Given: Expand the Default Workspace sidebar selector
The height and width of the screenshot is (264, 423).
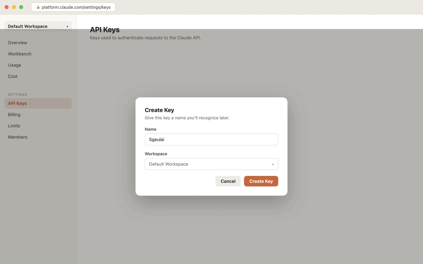Looking at the screenshot, I should [38, 26].
